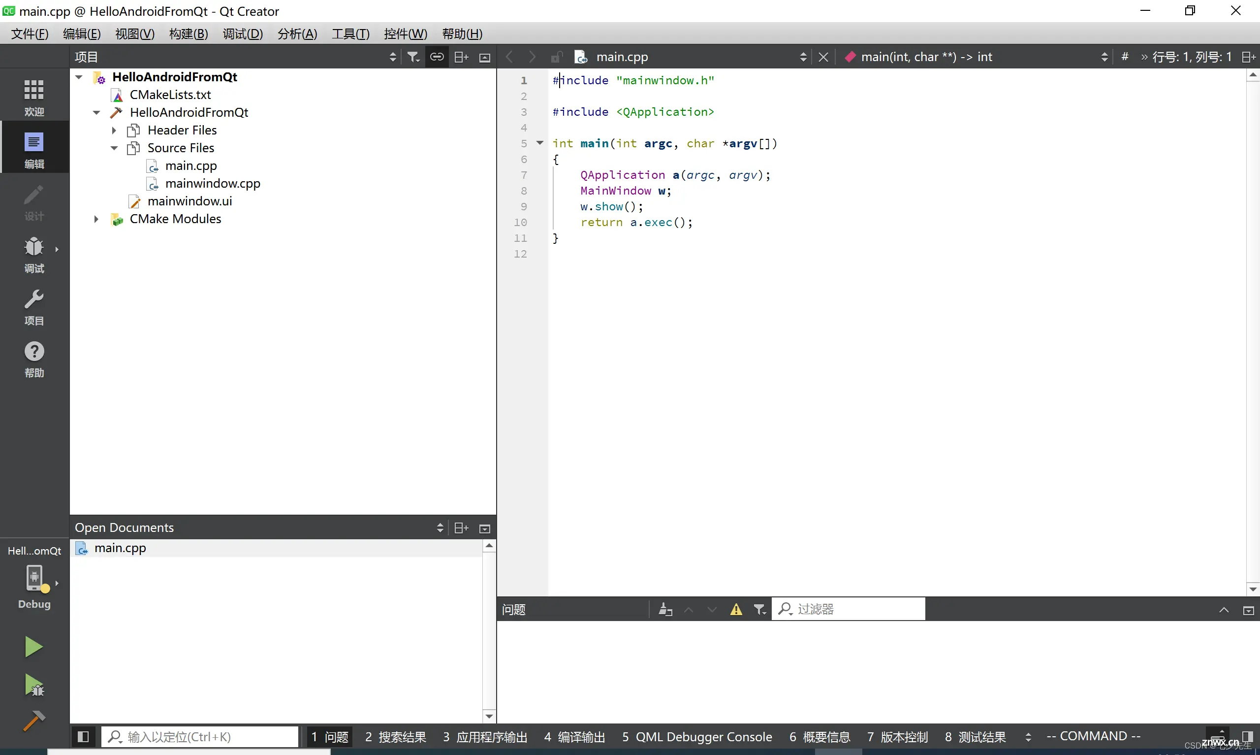Close main.cpp document in editor

[823, 57]
